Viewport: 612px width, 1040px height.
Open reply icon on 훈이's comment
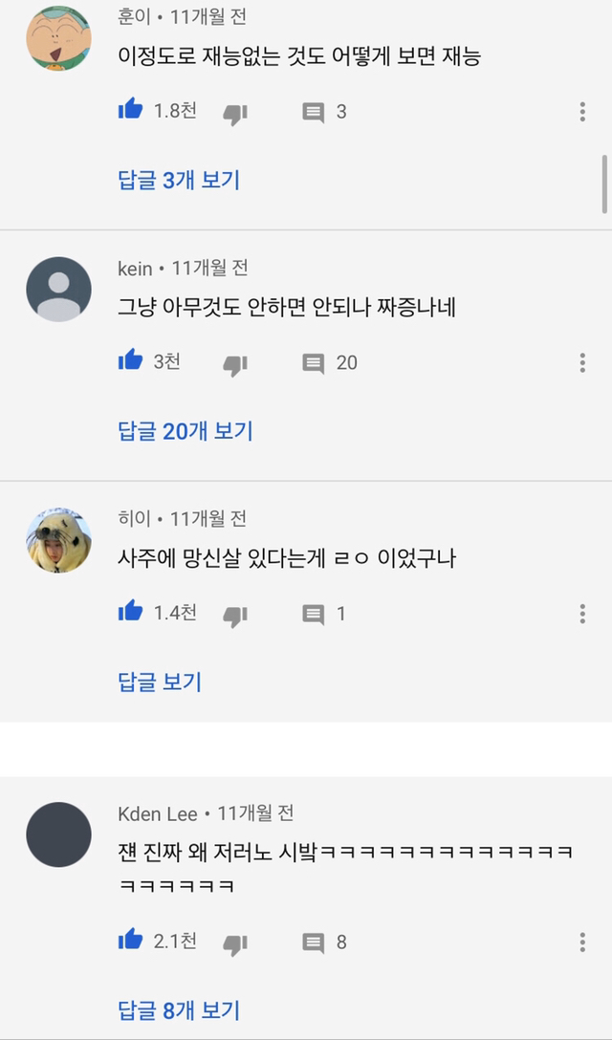coord(314,113)
